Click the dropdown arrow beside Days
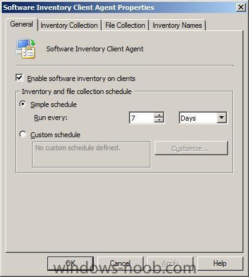 click(x=222, y=117)
